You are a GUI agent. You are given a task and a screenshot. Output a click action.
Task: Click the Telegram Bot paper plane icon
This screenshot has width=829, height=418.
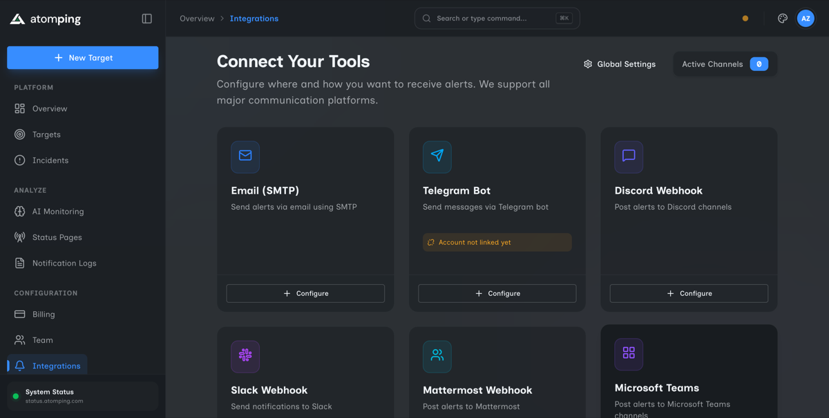[x=437, y=157]
